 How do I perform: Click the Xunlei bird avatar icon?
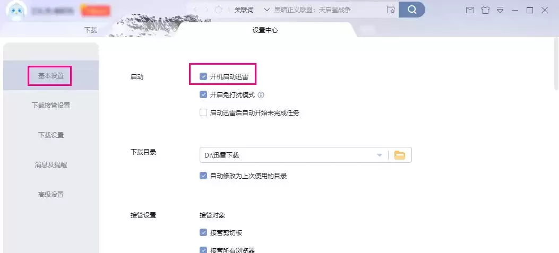[16, 11]
